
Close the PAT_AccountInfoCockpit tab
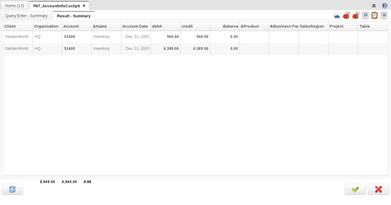click(84, 6)
